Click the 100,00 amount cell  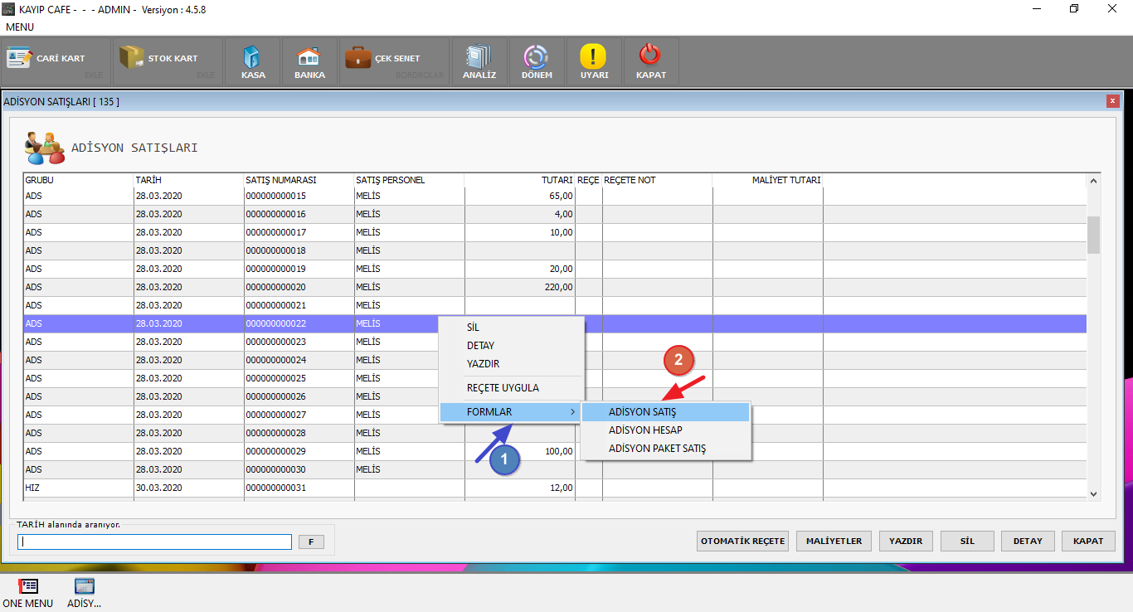tap(520, 451)
